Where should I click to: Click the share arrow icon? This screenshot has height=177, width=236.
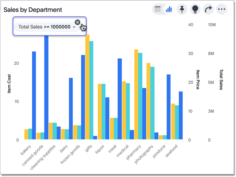[208, 9]
